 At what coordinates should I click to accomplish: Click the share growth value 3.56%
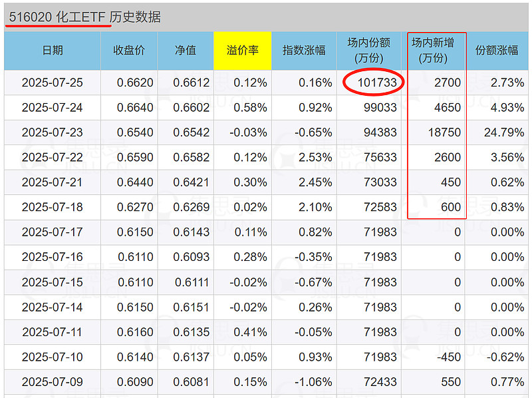point(507,157)
